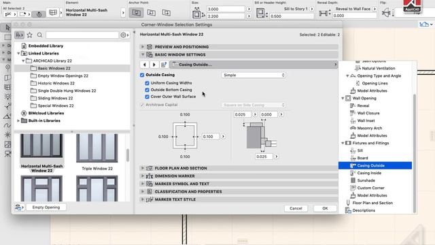Toggle Uniform Casing Widths checkbox
The image size is (435, 245).
coord(147,83)
